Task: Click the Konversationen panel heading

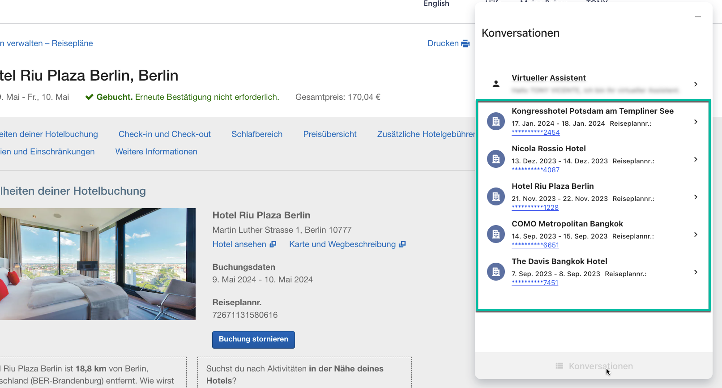Action: point(521,33)
